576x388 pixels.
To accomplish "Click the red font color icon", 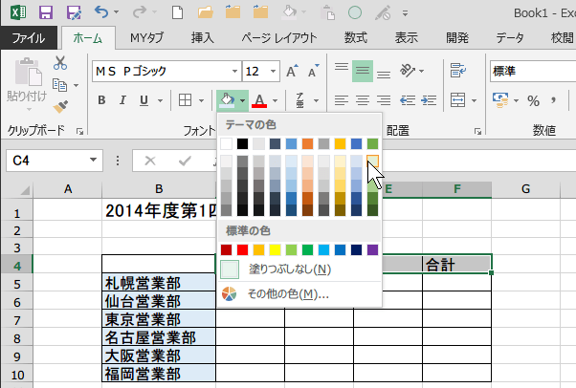I will 259,101.
